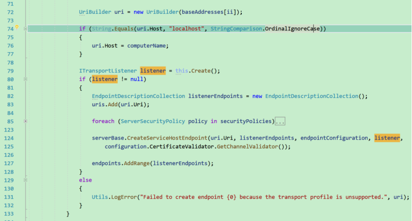
Task: Click line number 72 in the gutter
Action: (10, 12)
